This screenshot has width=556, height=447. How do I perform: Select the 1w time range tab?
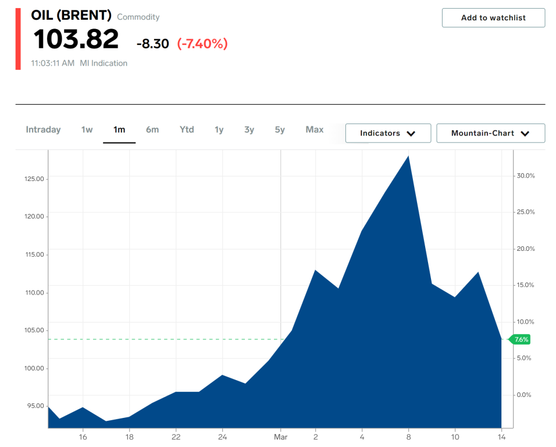click(87, 129)
